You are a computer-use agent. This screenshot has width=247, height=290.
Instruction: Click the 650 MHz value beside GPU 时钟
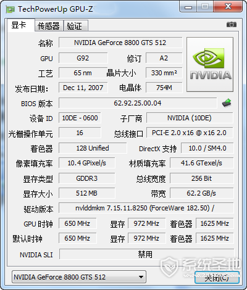click(77, 223)
